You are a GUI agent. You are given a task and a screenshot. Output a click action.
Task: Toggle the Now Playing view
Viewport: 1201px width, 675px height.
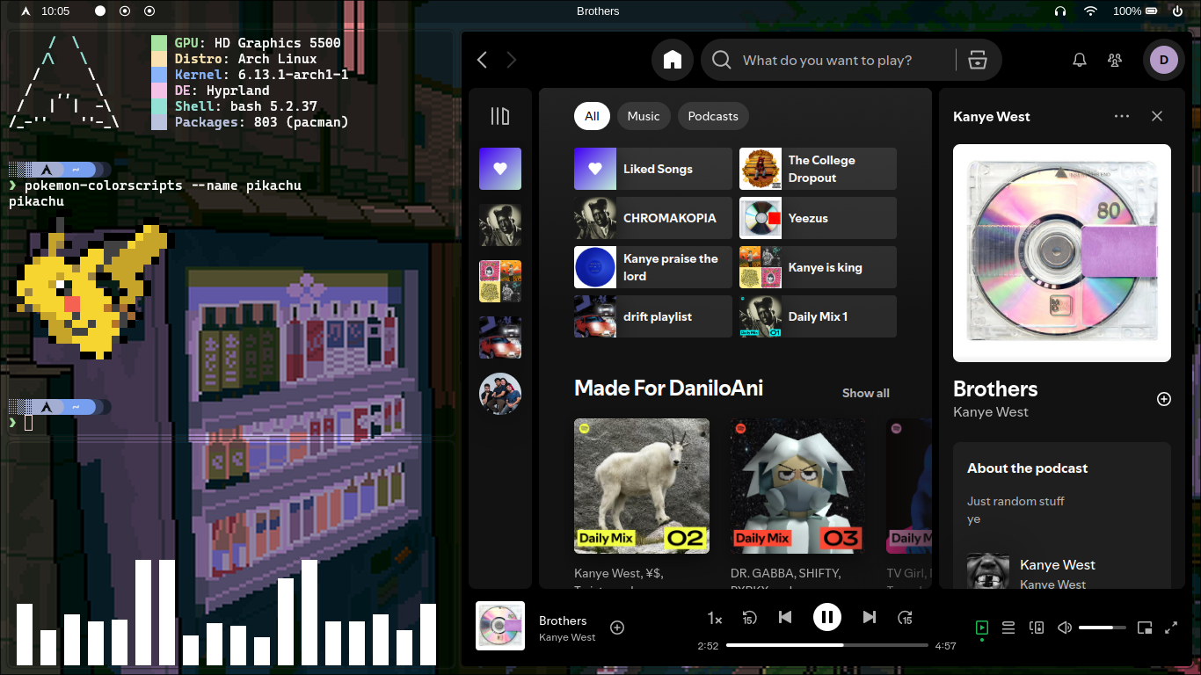tap(982, 628)
